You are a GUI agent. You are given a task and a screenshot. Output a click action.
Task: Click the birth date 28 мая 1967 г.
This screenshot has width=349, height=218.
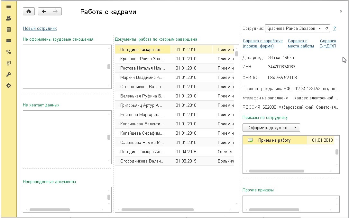click(x=281, y=58)
